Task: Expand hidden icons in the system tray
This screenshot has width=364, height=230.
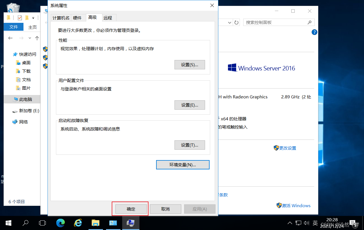Action: [x=290, y=223]
